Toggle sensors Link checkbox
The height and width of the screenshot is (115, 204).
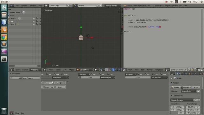coord(55,74)
